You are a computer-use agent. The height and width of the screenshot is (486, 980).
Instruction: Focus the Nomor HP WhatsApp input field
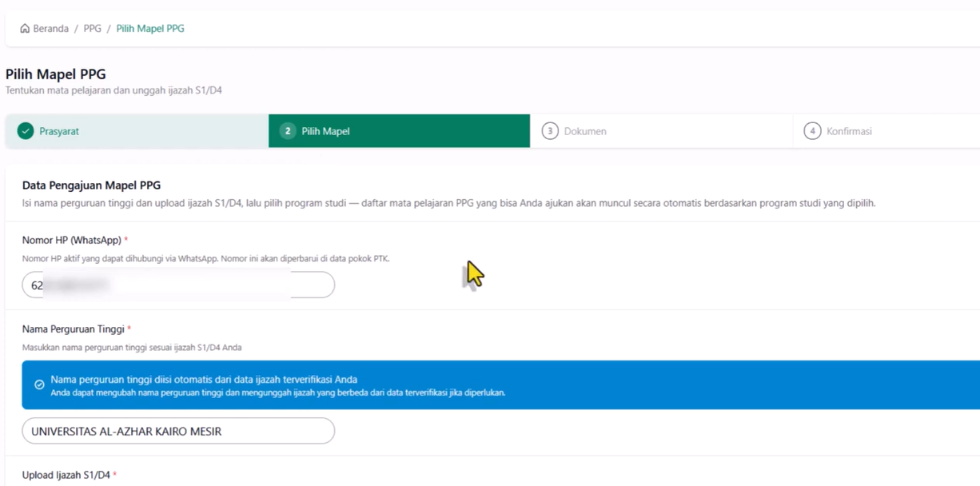(178, 285)
